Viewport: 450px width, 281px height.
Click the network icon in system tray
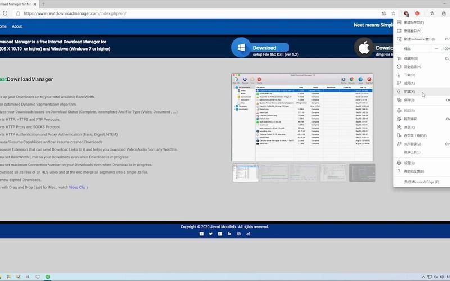point(430,277)
